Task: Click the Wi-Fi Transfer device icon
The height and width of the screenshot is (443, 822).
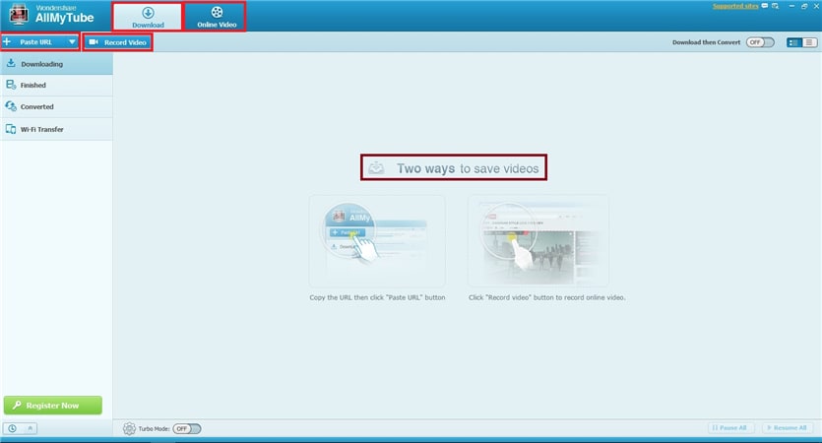Action: [x=11, y=129]
